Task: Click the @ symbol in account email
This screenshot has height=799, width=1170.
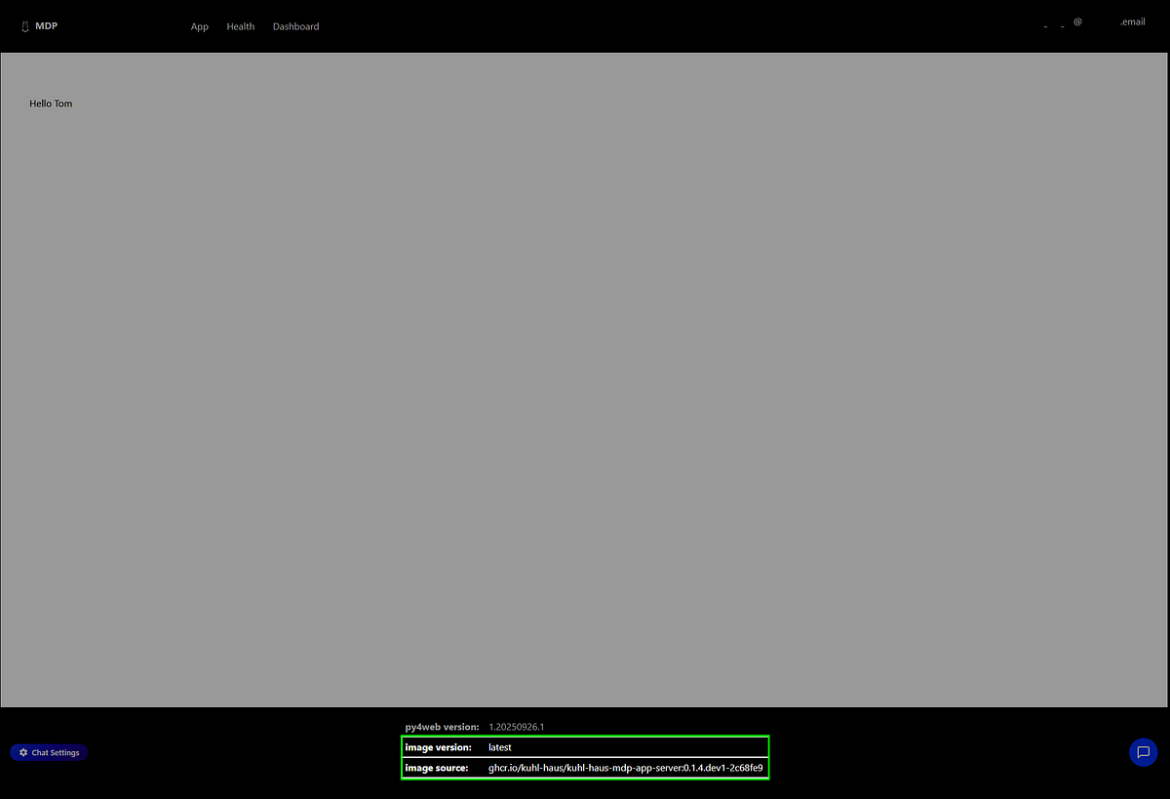Action: point(1077,21)
